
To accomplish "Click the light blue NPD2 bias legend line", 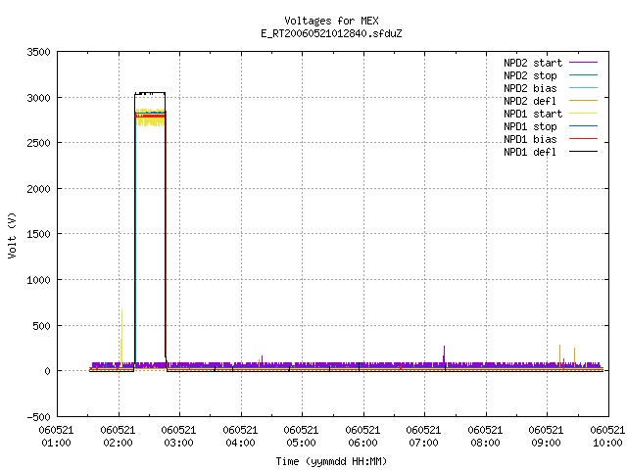I will click(x=584, y=87).
